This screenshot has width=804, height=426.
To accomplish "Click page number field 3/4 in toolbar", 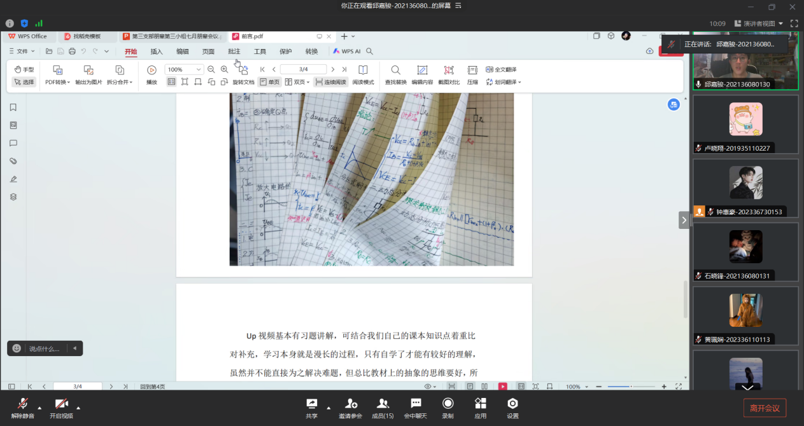I will (x=304, y=69).
